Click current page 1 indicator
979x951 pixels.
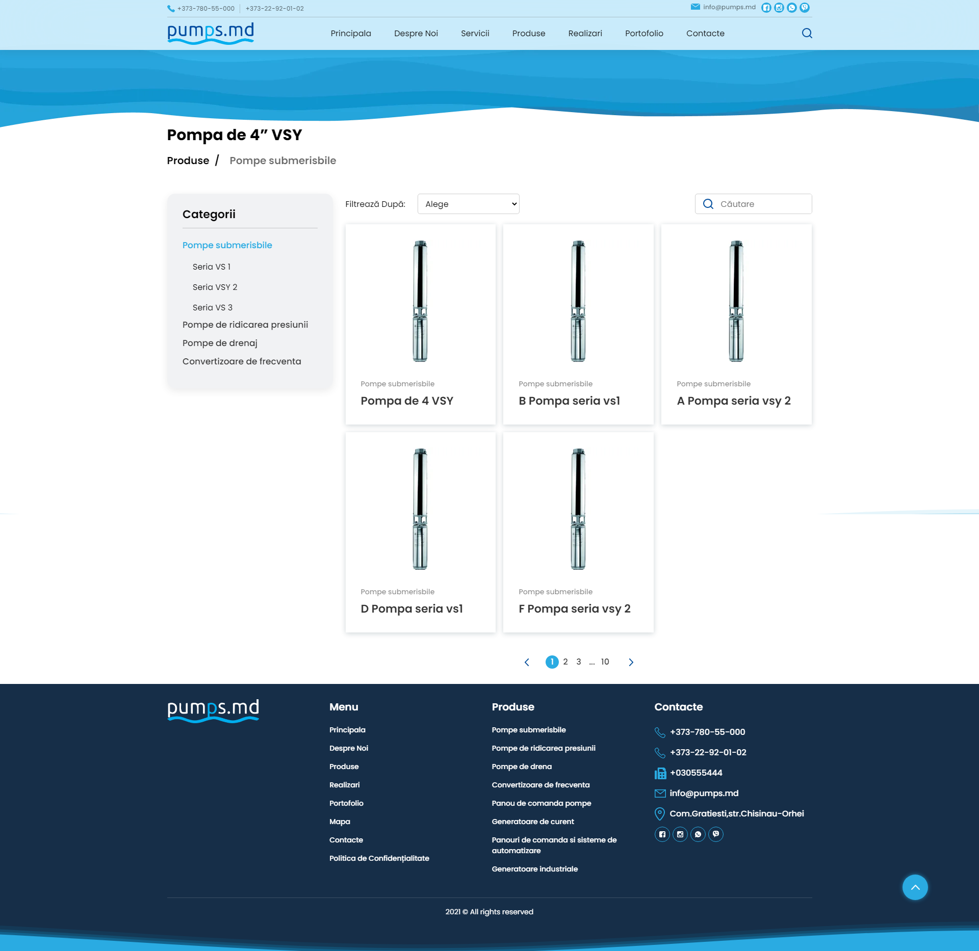pyautogui.click(x=552, y=662)
